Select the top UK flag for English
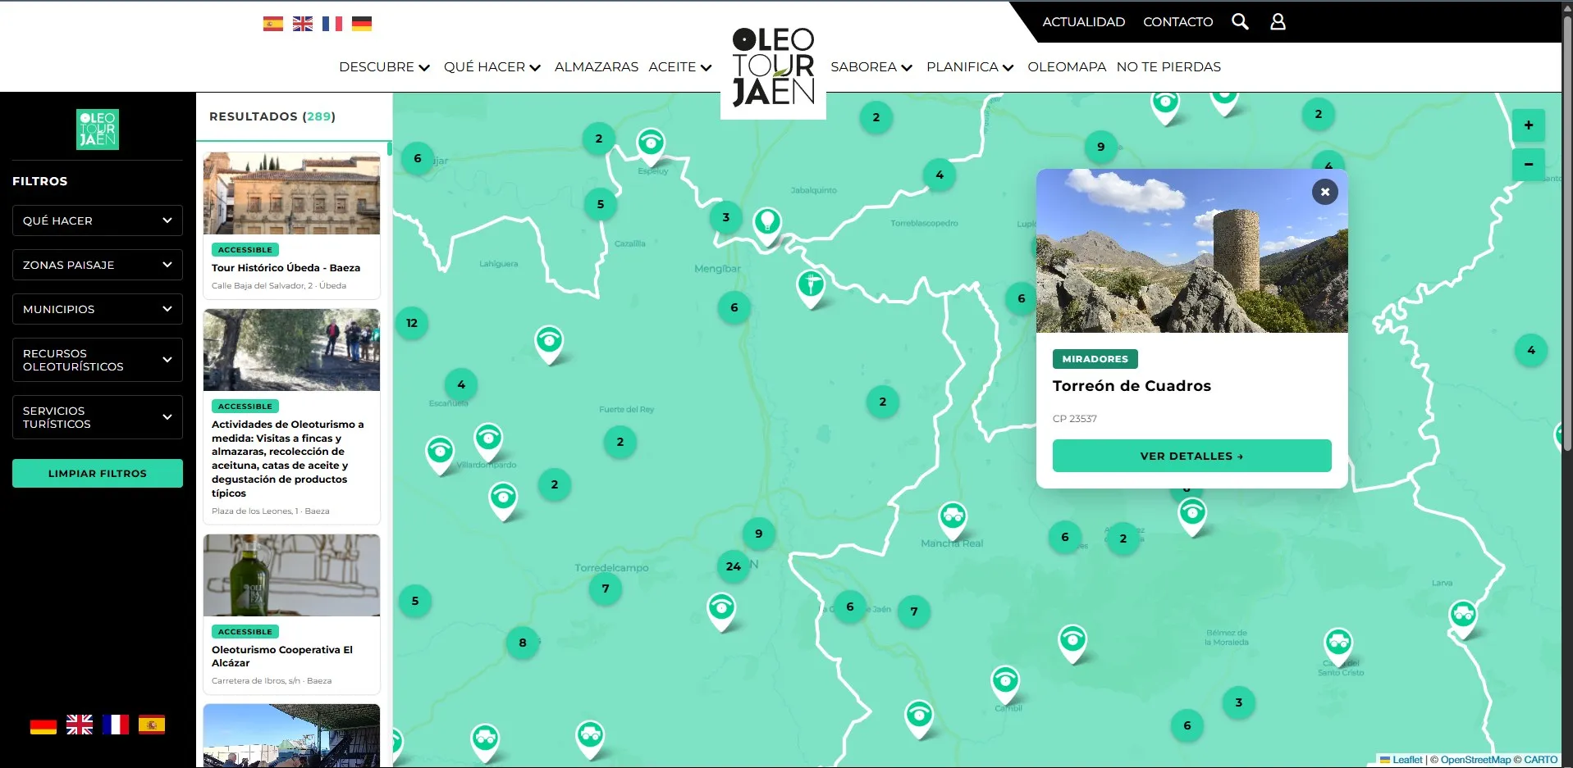 click(x=303, y=24)
